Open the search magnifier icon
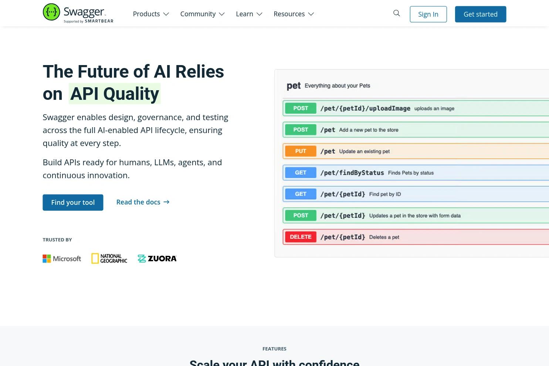 pyautogui.click(x=397, y=13)
